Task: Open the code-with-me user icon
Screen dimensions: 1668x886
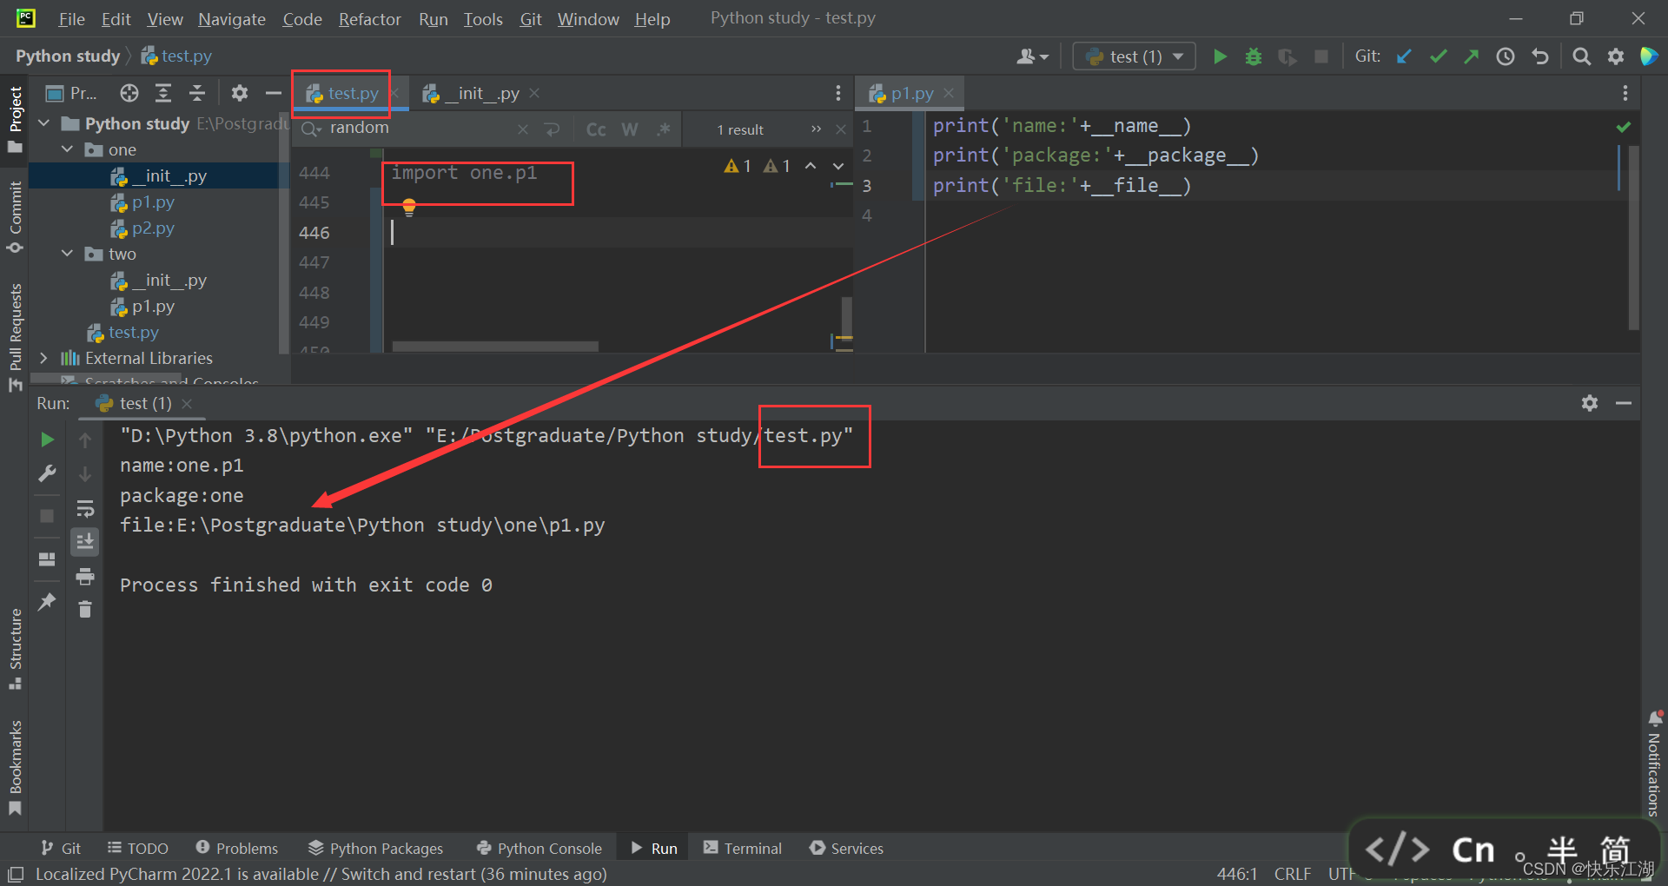Action: point(1033,56)
